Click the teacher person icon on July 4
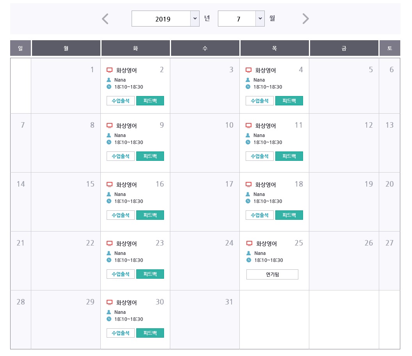 [x=248, y=80]
